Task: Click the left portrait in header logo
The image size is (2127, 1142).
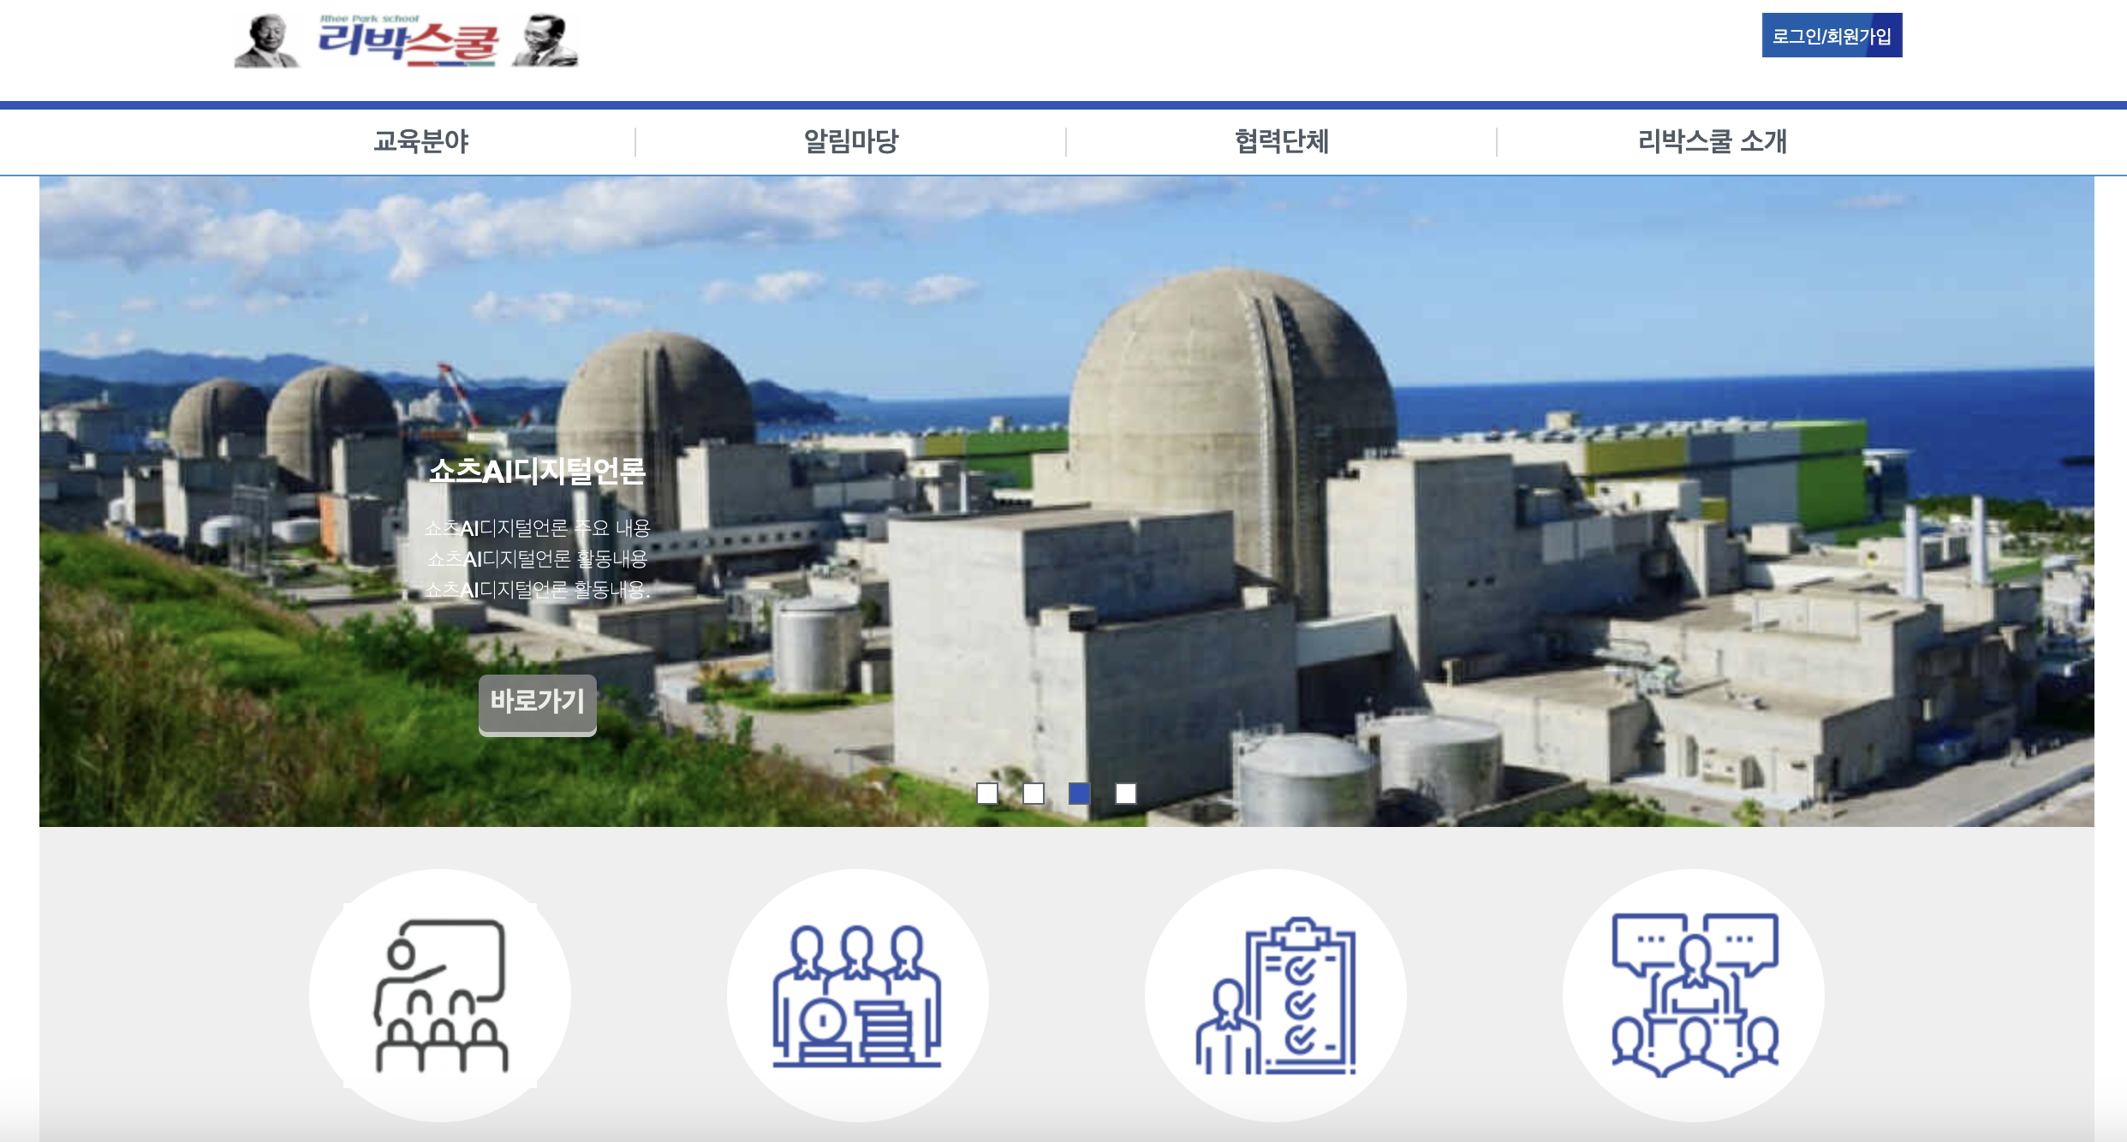Action: 267,41
